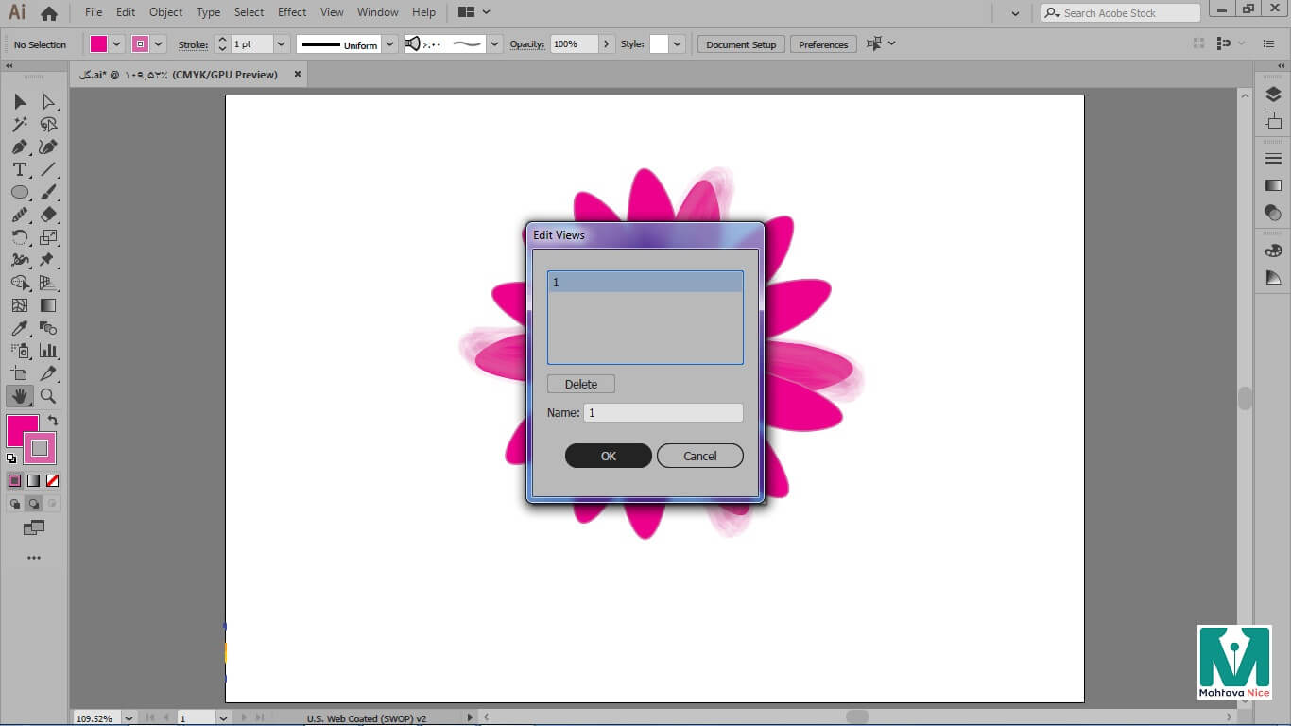Switch to Draw Behind mode
1291x726 pixels.
34,505
